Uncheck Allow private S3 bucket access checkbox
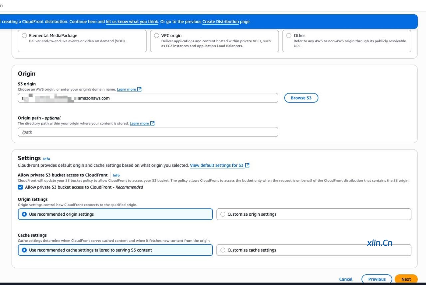The image size is (426, 285). pos(21,187)
